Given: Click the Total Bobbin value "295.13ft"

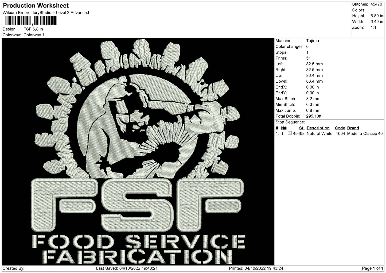Looking at the screenshot, I should [x=314, y=116].
